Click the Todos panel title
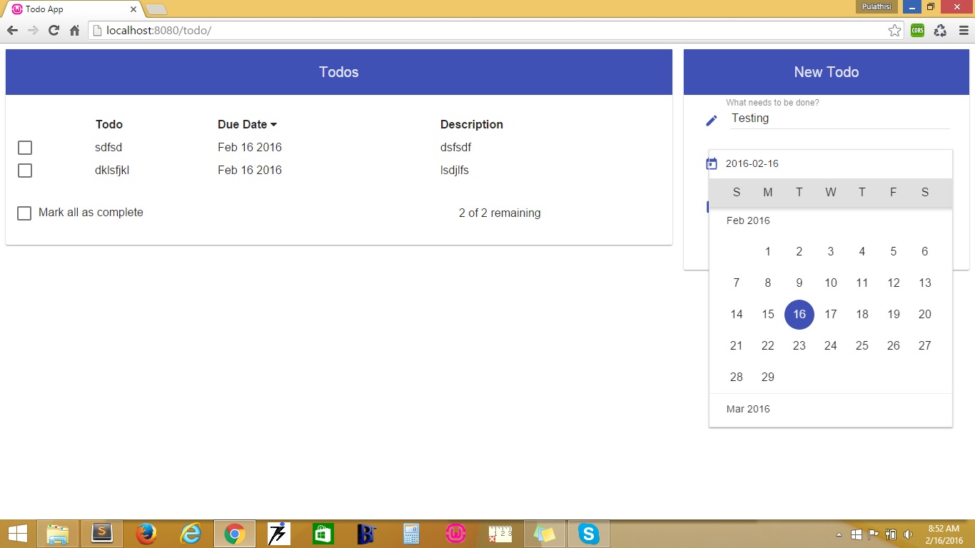 tap(339, 72)
